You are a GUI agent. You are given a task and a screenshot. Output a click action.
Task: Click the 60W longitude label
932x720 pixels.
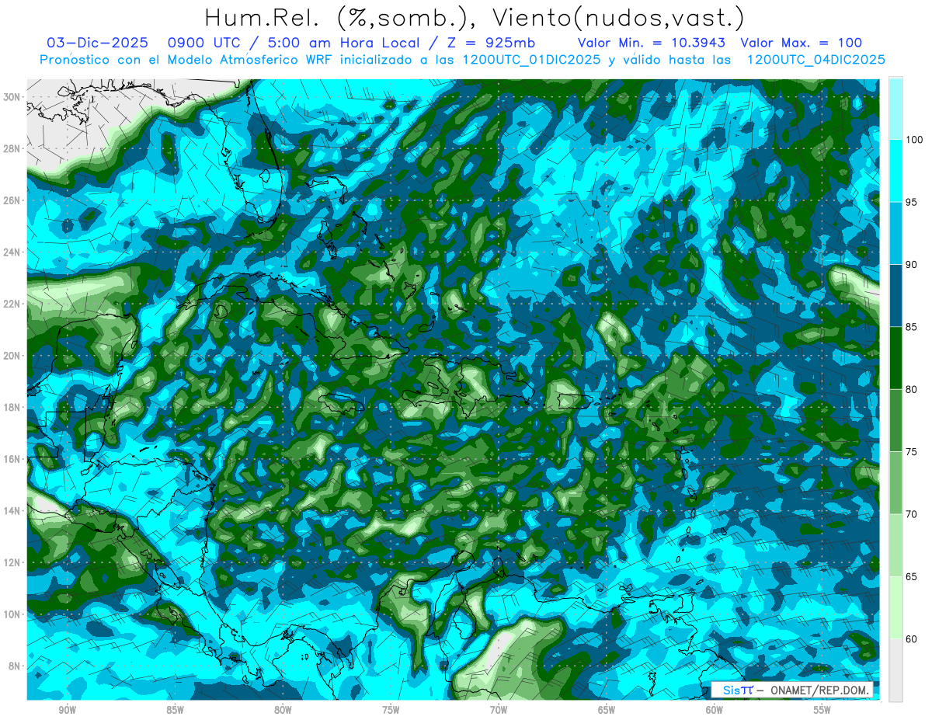pos(715,710)
